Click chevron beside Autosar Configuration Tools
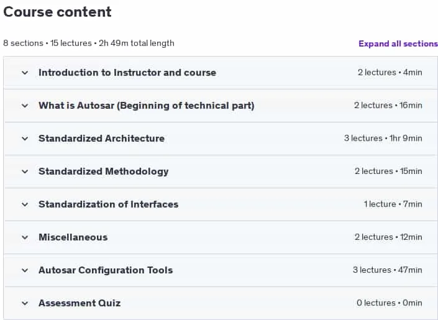This screenshot has width=438, height=320. (25, 270)
